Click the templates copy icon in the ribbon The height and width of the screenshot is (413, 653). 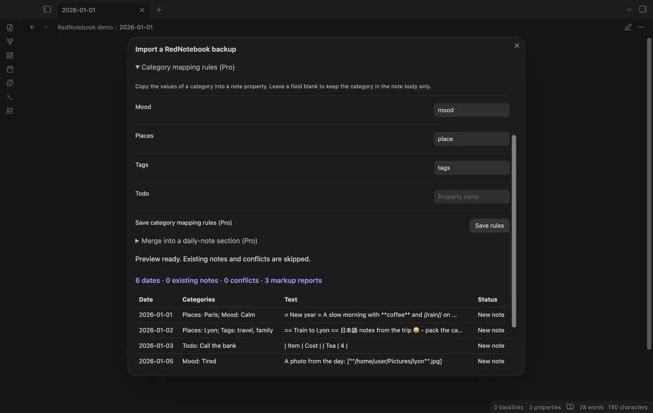[10, 83]
